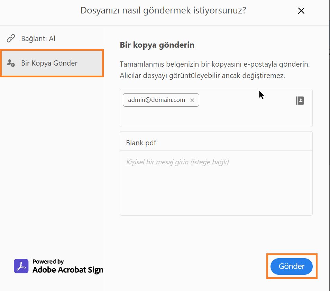Switch to the Bağlantı Al tab
This screenshot has height=291, width=330.
[38, 38]
